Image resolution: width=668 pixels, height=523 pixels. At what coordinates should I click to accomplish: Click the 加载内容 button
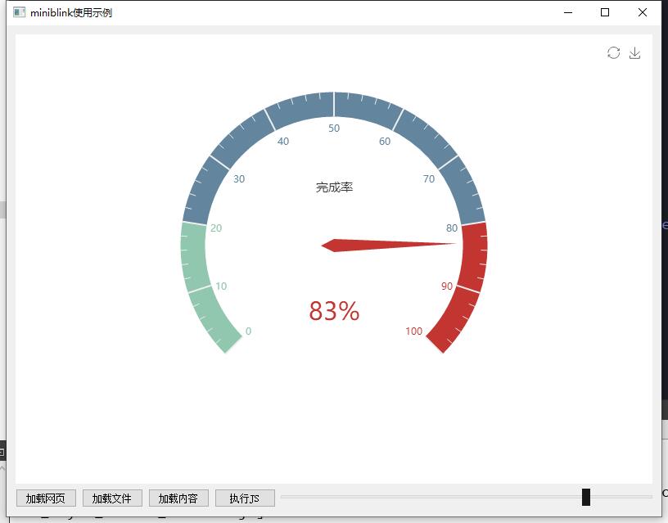coord(178,498)
